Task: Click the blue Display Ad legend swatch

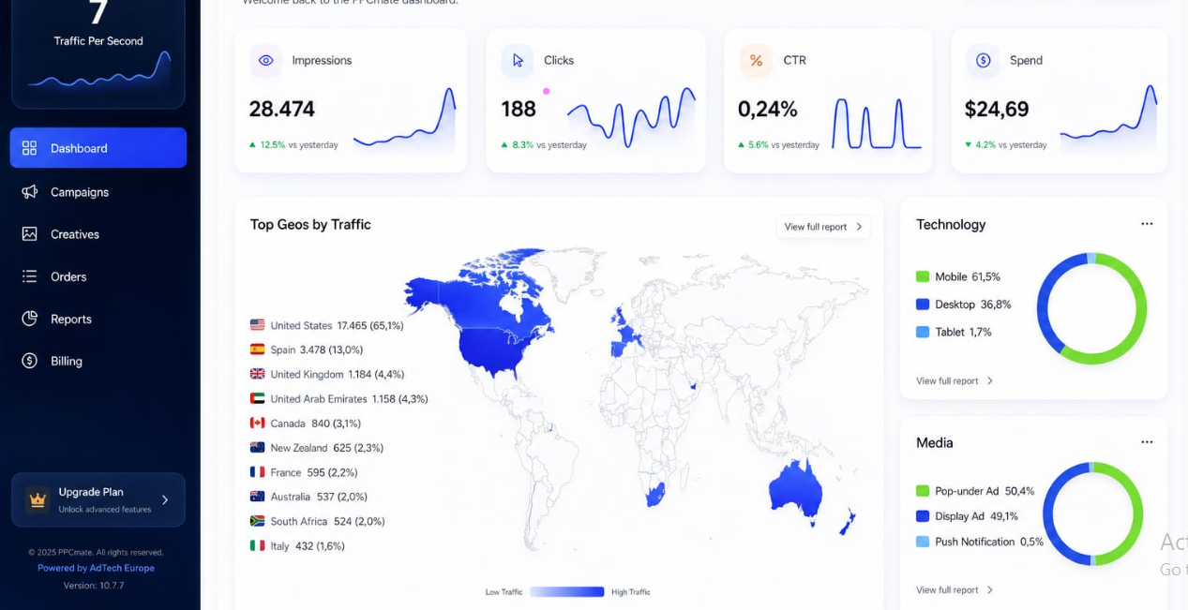Action: point(923,516)
